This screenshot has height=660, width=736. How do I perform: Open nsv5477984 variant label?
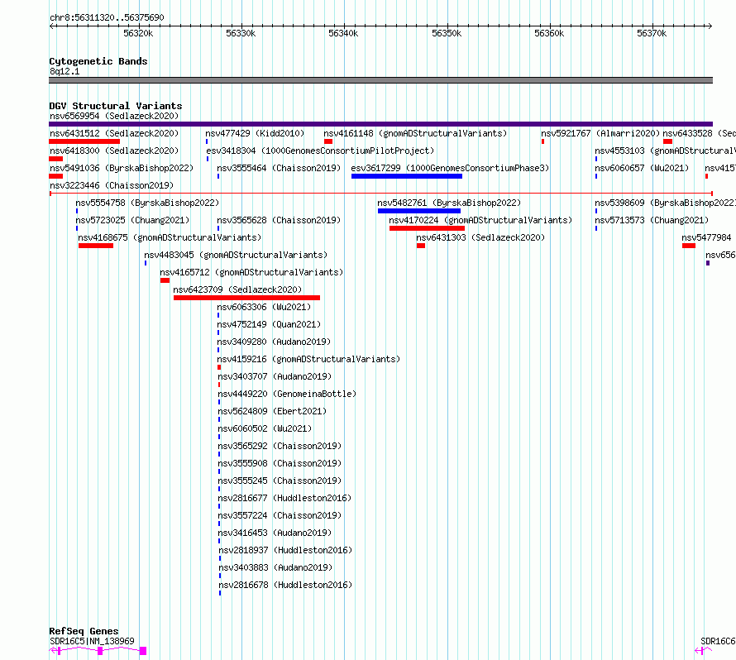[706, 237]
